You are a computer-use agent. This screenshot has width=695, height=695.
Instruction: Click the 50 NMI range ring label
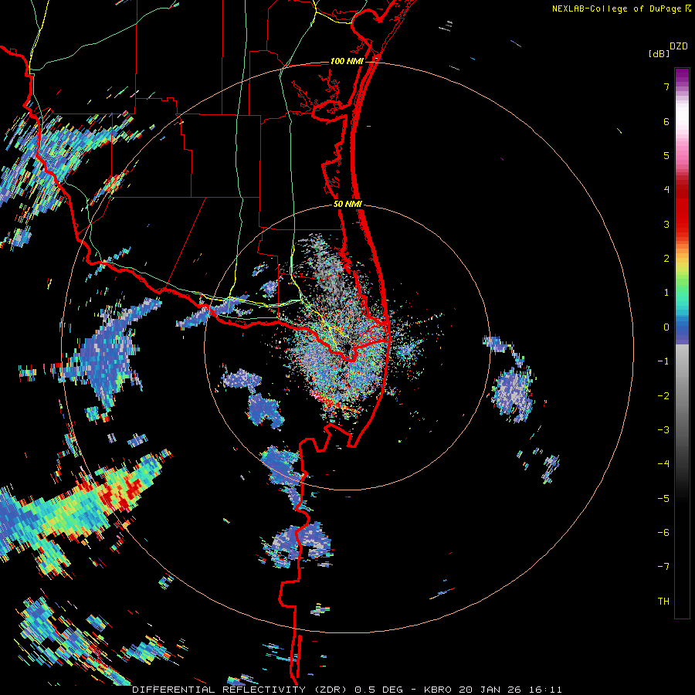[347, 204]
